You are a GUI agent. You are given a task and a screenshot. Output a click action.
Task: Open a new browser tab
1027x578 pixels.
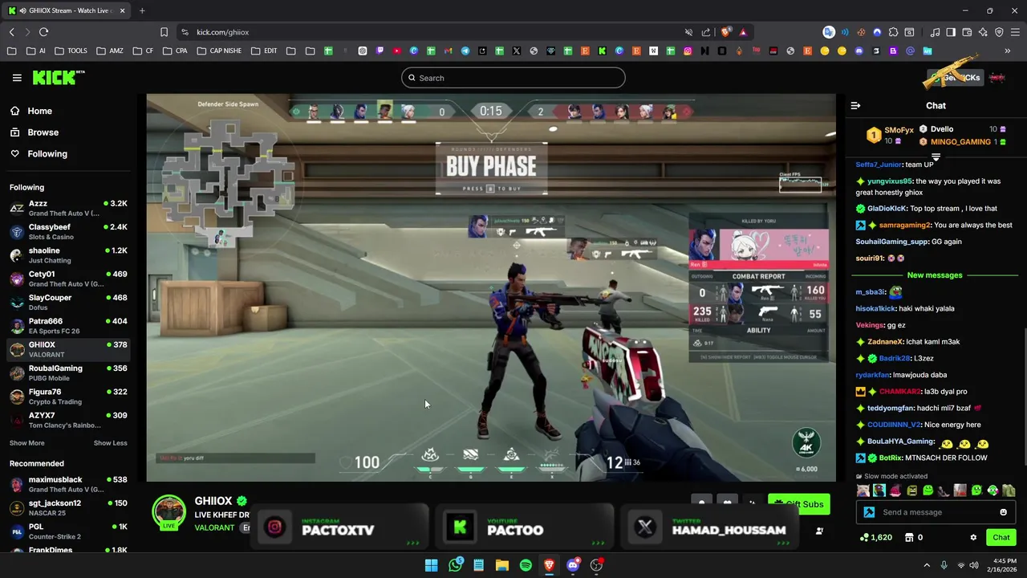click(142, 10)
